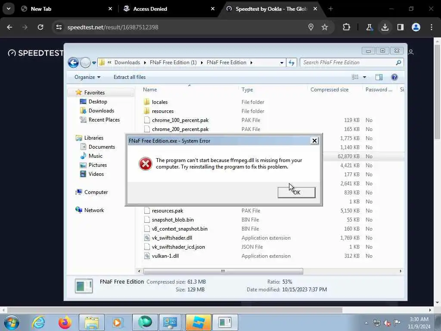The image size is (441, 331).
Task: Select Recent Places in sidebar
Action: tap(104, 120)
